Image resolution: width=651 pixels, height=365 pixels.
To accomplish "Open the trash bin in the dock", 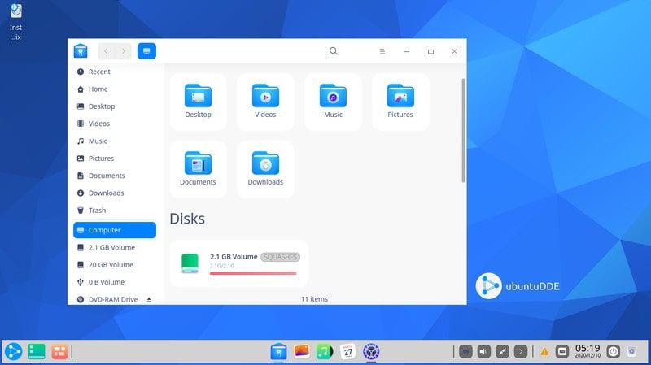I will coord(632,352).
